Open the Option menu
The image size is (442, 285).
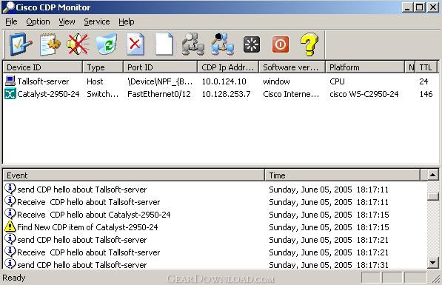[x=38, y=21]
